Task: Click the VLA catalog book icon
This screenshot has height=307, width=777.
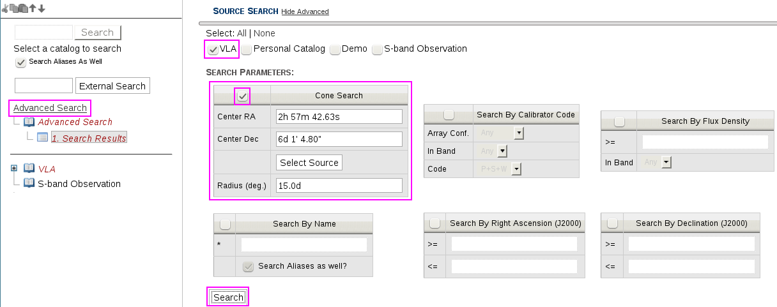Action: point(29,168)
